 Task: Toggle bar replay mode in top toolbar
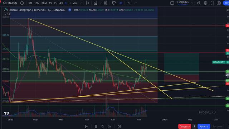point(121,3)
